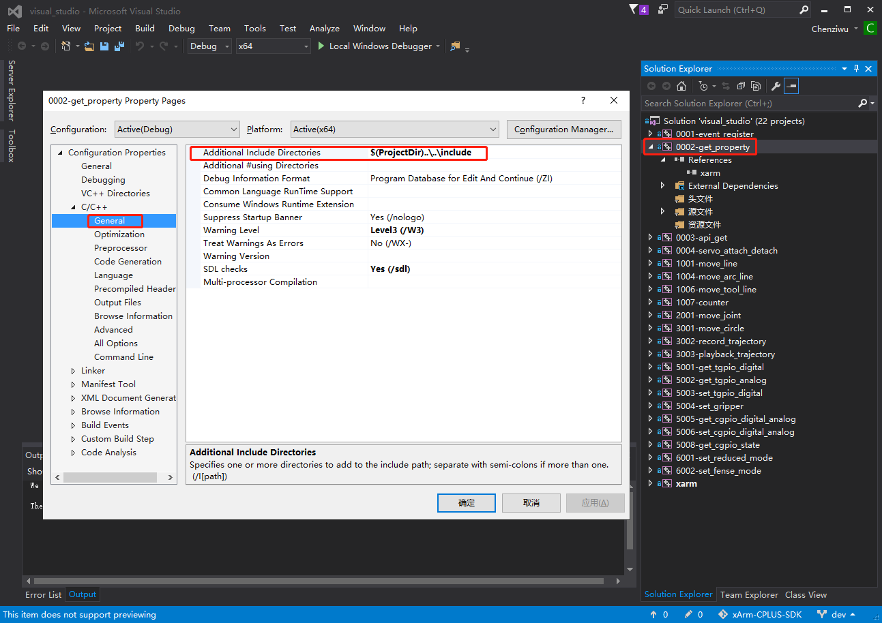
Task: Expand the Linker node in property tree
Action: [74, 371]
